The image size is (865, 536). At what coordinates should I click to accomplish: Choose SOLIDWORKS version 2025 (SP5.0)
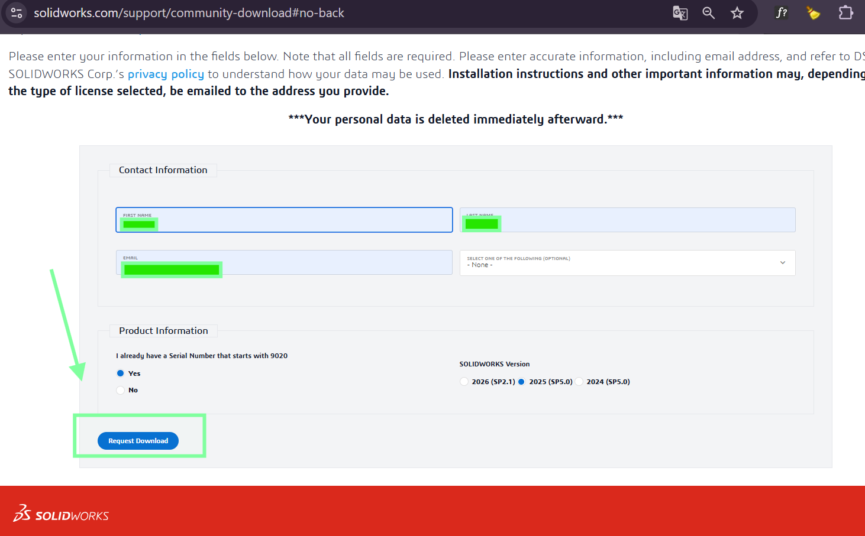(x=521, y=382)
